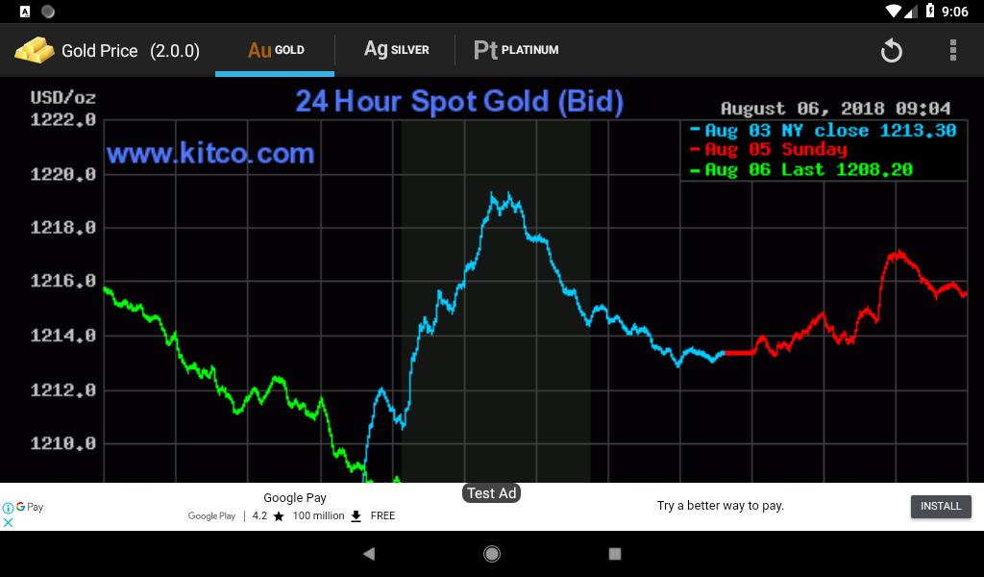Tap the August 06, 2018 09:04 timestamp
Viewport: 984px width, 577px height.
coord(835,109)
